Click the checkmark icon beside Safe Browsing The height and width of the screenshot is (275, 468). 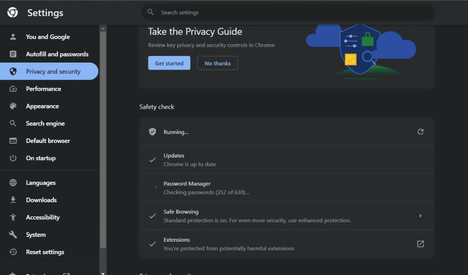[x=152, y=216]
